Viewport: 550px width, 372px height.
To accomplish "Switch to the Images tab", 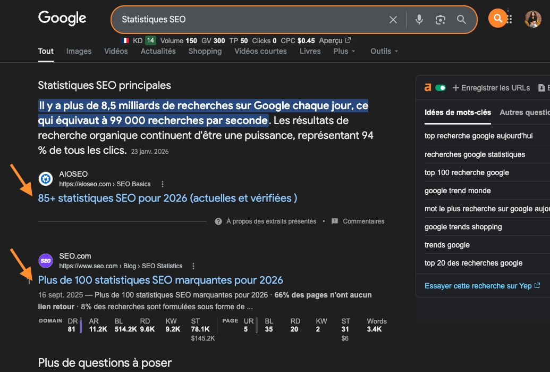I will click(x=78, y=51).
